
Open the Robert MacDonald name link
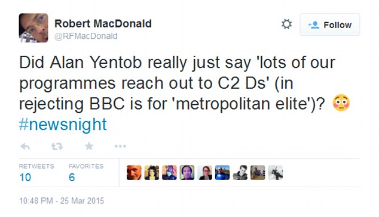[x=103, y=24]
